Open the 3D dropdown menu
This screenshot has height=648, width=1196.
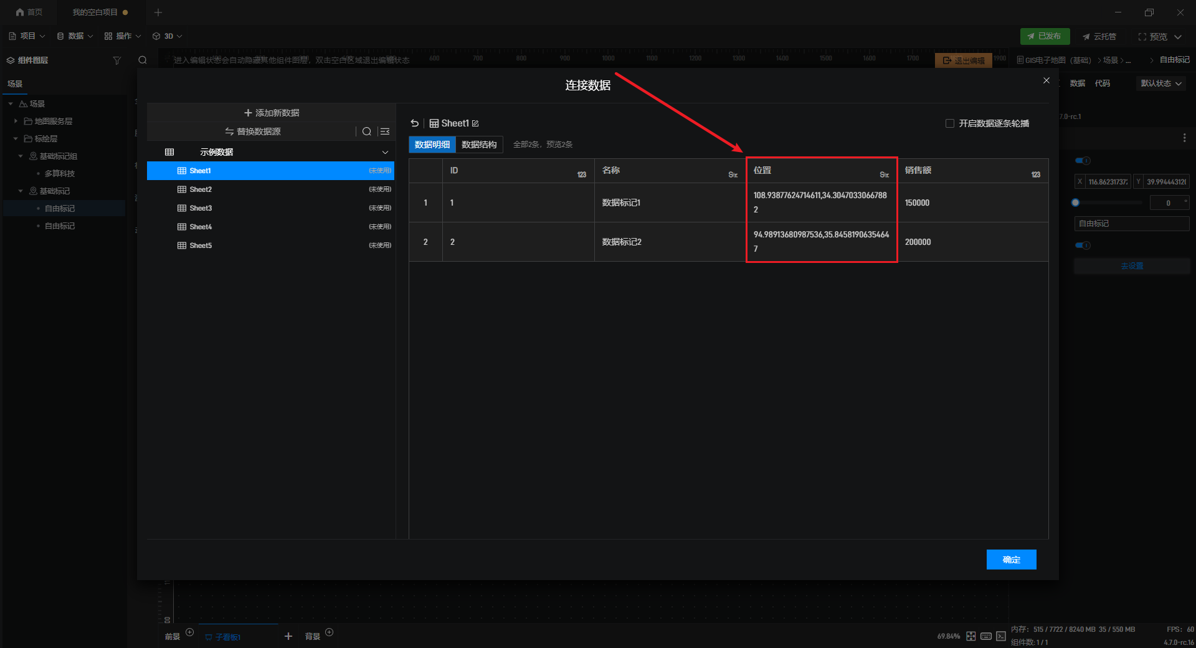click(x=168, y=36)
